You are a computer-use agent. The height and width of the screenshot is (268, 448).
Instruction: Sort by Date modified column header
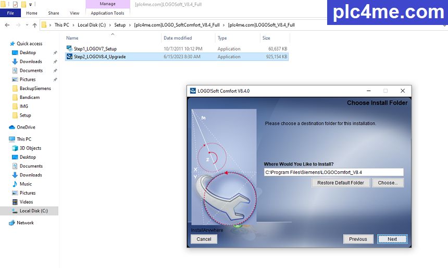click(178, 38)
